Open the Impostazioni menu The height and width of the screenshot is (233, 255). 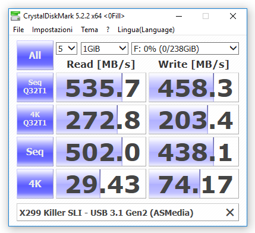click(x=52, y=30)
